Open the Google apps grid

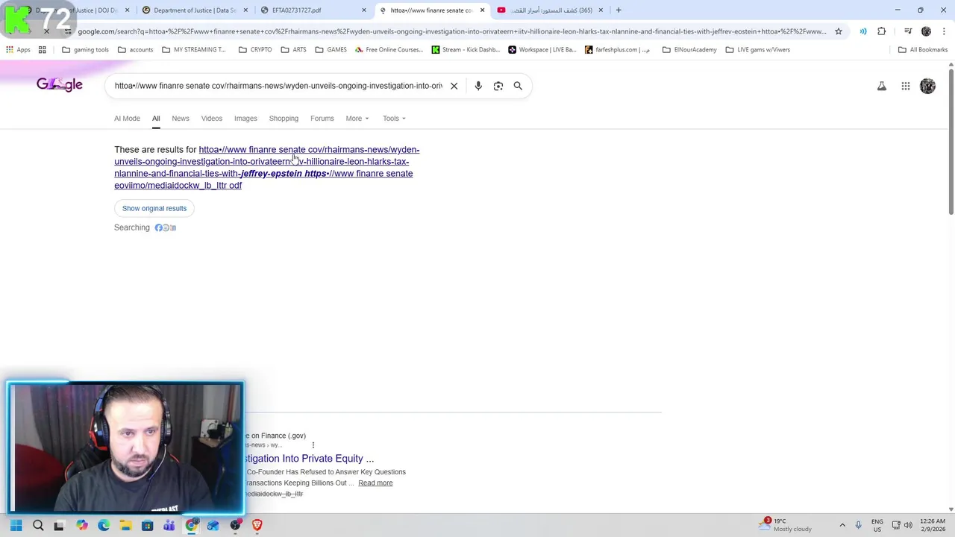[906, 86]
